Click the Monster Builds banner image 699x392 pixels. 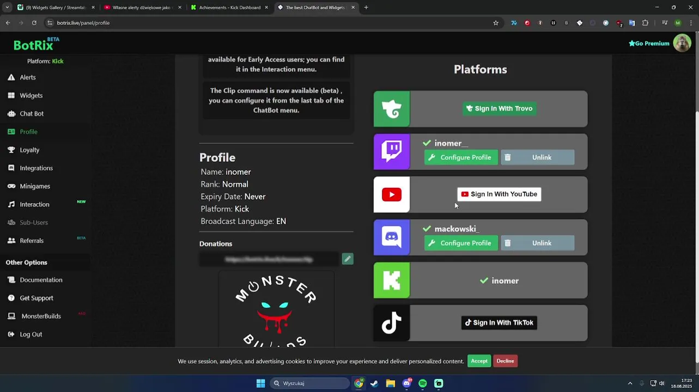click(276, 309)
